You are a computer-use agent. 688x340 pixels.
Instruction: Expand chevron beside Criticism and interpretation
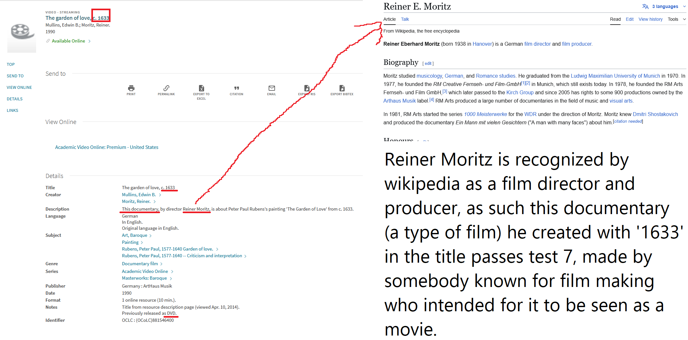245,256
